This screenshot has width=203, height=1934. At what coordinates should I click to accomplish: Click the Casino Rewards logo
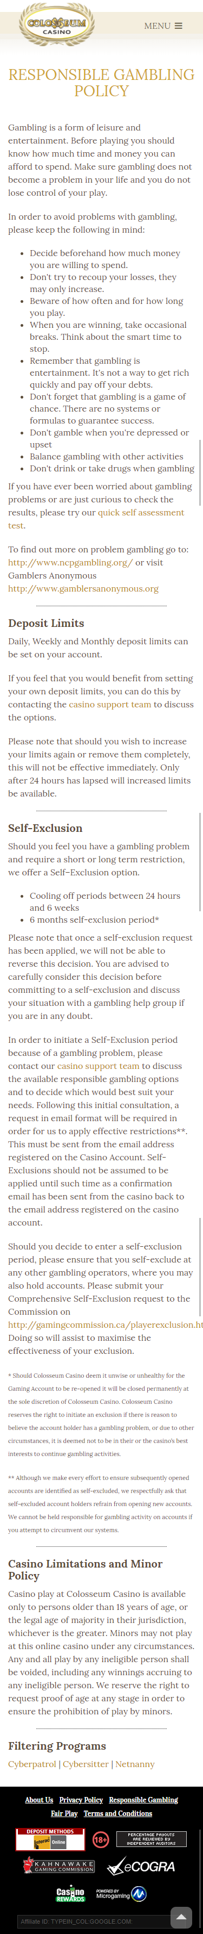click(70, 1895)
